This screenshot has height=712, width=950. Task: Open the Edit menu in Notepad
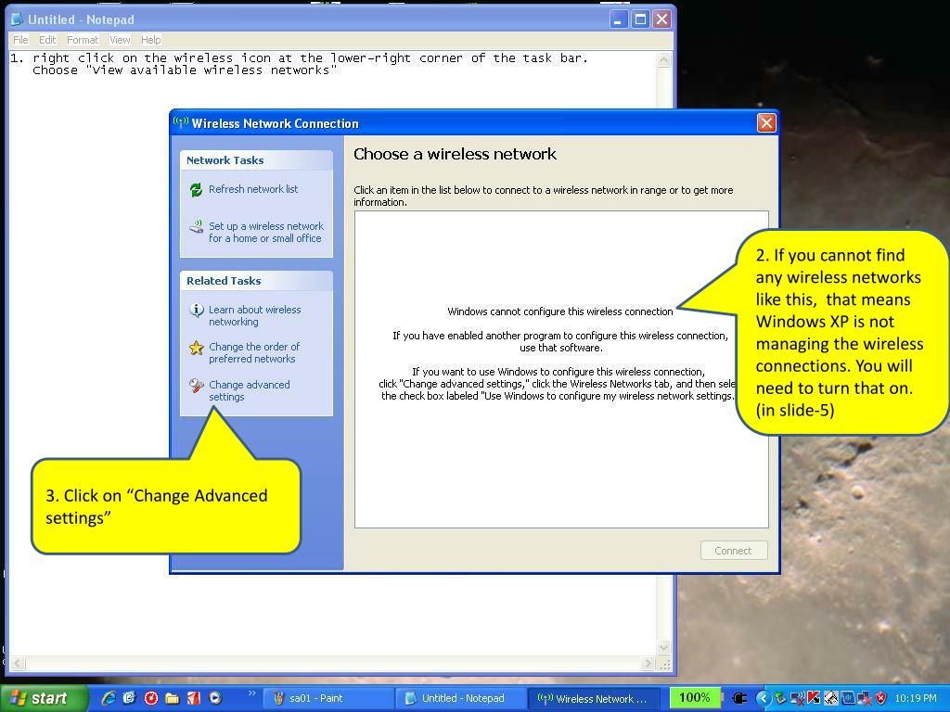click(x=47, y=40)
